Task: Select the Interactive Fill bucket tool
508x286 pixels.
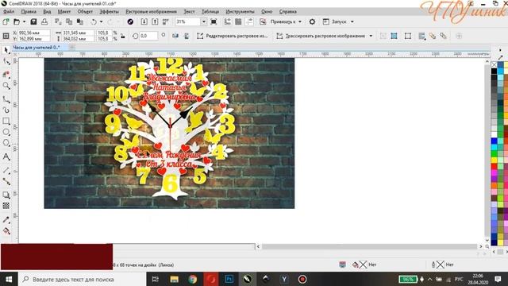Action: 6,231
